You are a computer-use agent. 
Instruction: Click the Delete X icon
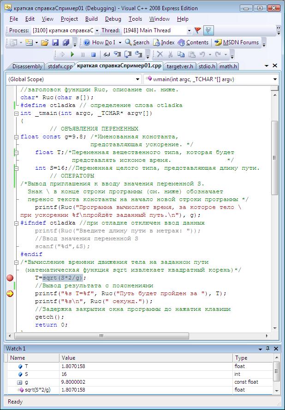160,54
